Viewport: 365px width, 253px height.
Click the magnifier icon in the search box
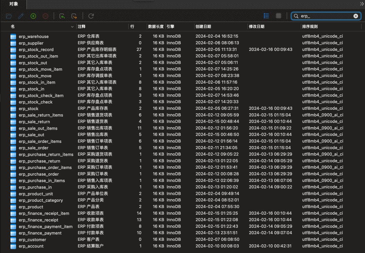pos(296,16)
